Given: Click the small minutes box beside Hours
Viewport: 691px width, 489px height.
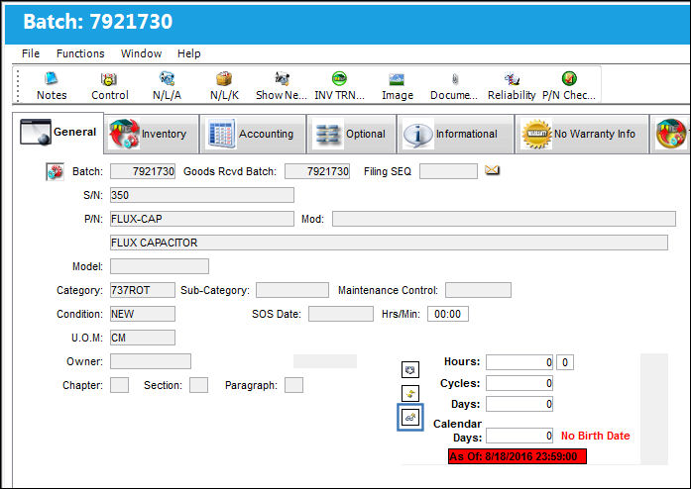Looking at the screenshot, I should coord(565,362).
